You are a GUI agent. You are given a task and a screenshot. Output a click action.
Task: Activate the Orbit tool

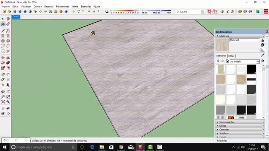pyautogui.click(x=3, y=91)
